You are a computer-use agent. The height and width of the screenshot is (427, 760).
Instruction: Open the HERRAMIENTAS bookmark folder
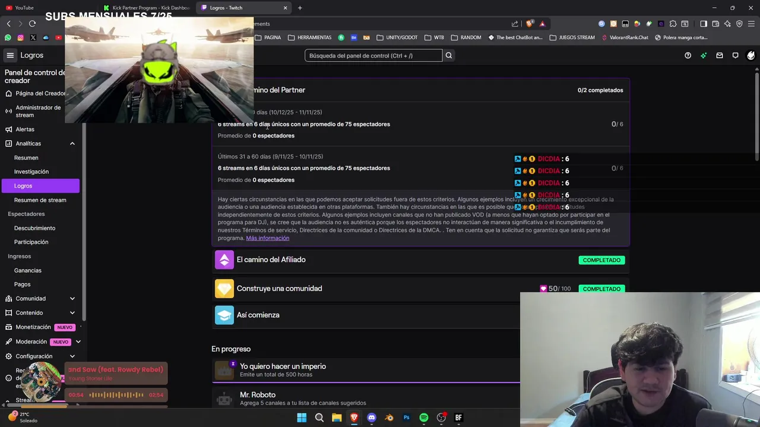310,37
